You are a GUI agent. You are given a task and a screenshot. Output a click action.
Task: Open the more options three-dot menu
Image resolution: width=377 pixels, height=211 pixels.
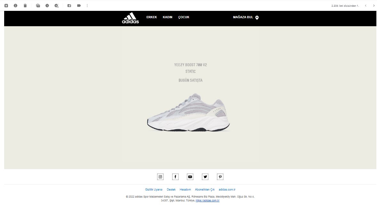tap(87, 5)
